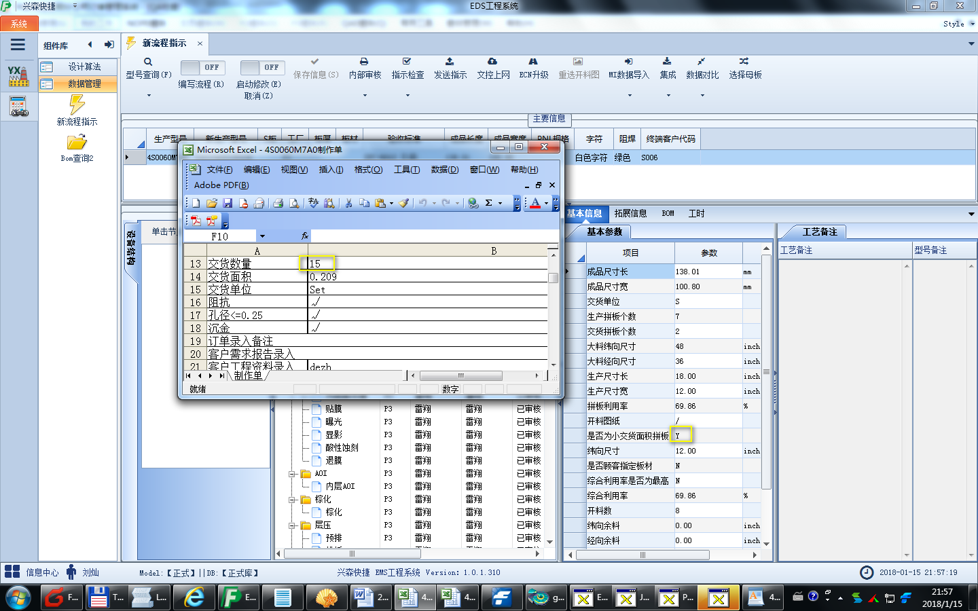Image resolution: width=978 pixels, height=611 pixels.
Task: Open Excel Name Box dropdown arrow
Action: click(x=262, y=236)
